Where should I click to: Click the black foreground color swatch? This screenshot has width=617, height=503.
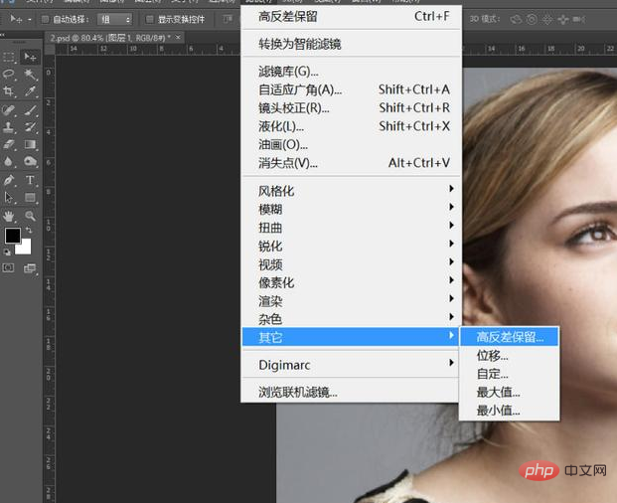[13, 236]
